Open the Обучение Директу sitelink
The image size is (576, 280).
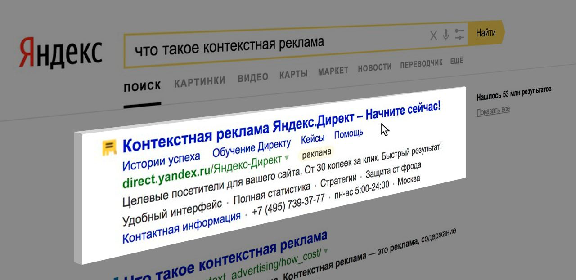tap(252, 148)
